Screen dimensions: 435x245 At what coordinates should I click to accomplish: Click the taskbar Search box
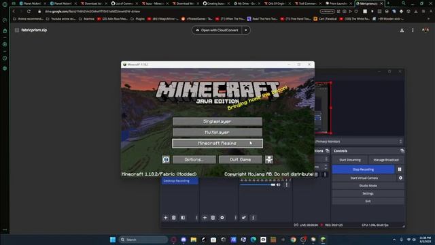tap(143, 240)
